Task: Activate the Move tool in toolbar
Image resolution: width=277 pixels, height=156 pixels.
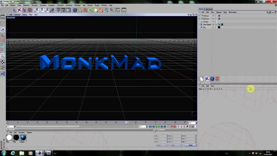Action: pyautogui.click(x=19, y=10)
